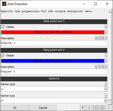Show info for set 1 color selector

point(106,32)
